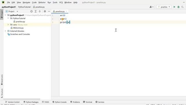This screenshot has width=186, height=105.
Task: Click line number 1 in the gutter
Action: (x=53, y=15)
